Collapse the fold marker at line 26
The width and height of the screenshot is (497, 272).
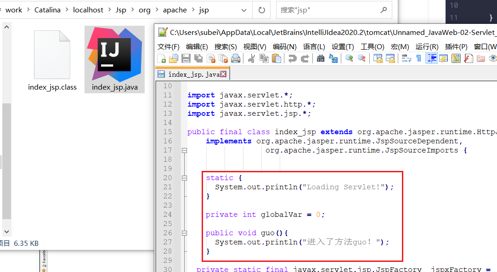[185, 233]
